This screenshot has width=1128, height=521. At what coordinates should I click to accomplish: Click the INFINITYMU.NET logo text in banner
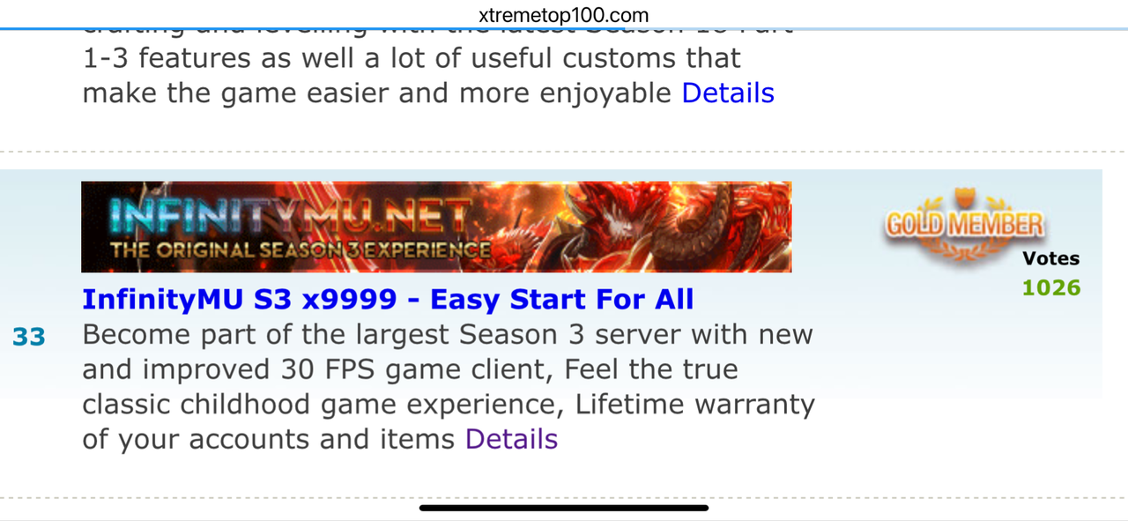point(291,216)
